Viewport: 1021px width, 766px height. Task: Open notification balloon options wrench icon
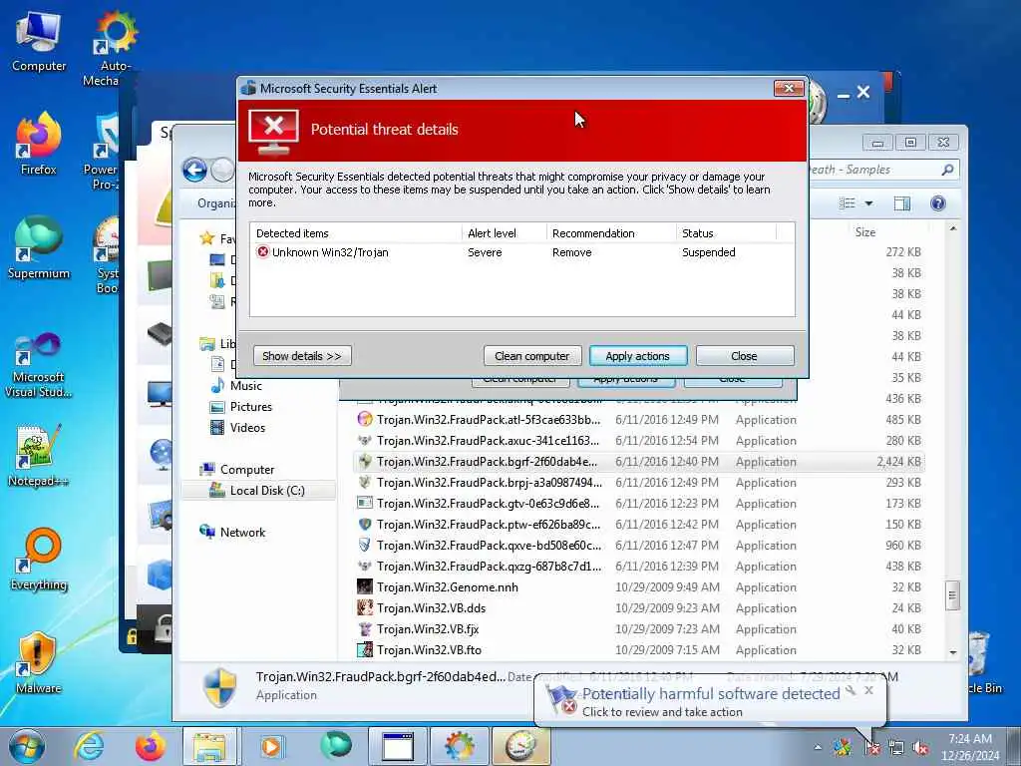(850, 690)
